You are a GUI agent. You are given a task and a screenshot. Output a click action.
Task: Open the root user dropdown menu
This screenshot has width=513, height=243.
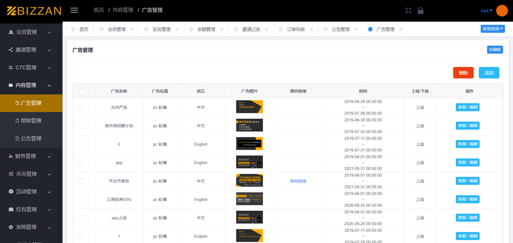pyautogui.click(x=486, y=10)
